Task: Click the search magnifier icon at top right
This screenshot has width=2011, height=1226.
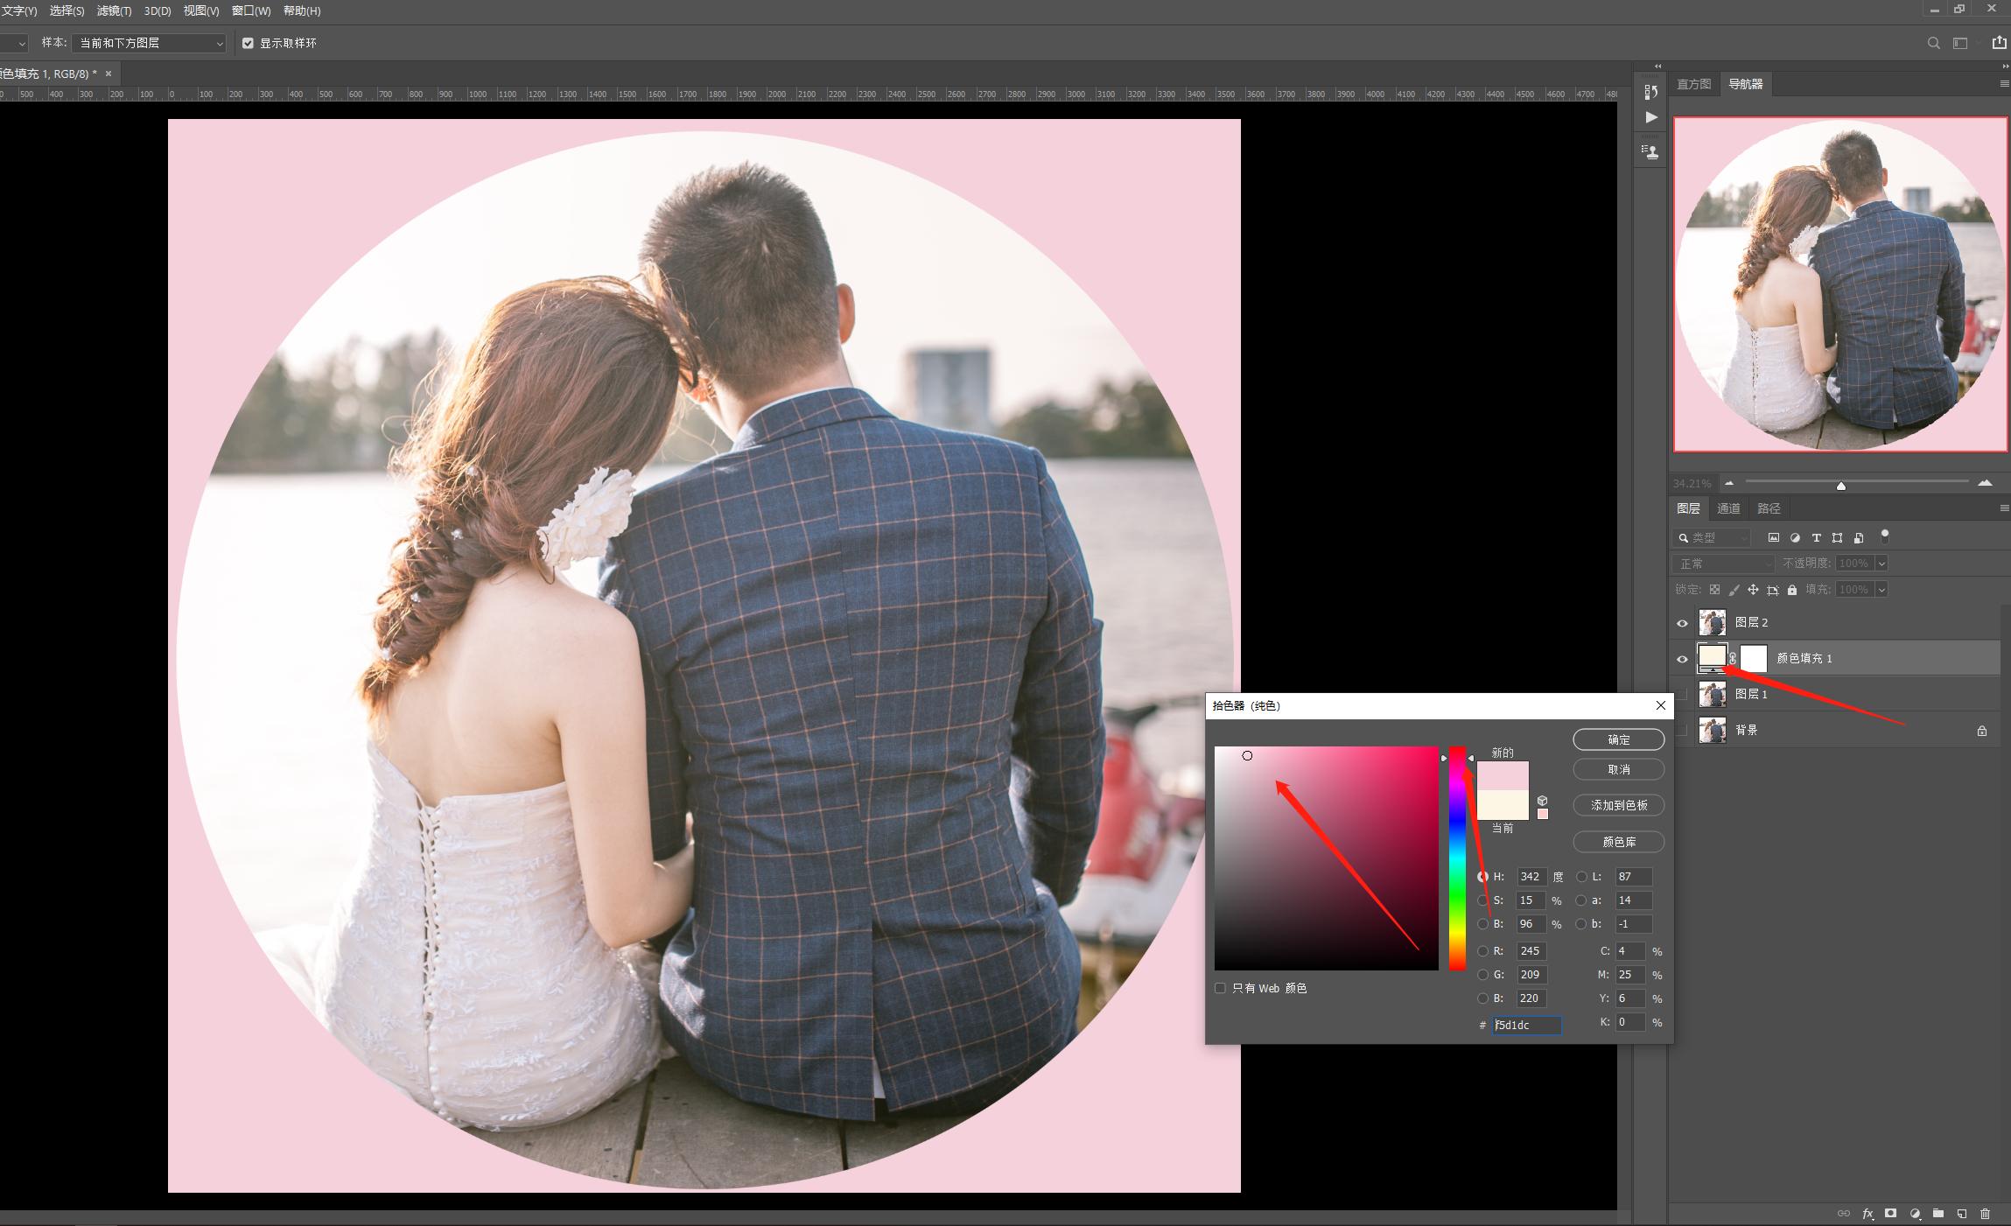Action: point(1933,43)
